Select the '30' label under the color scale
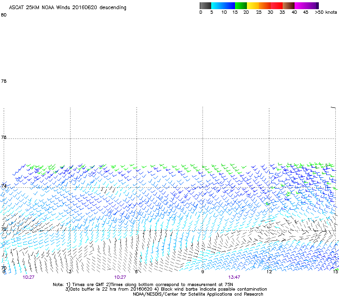Image resolution: width=339 pixels, height=297 pixels. click(x=270, y=12)
